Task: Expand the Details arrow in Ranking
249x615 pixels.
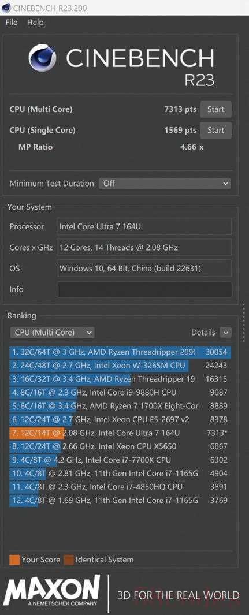Action: click(x=225, y=333)
